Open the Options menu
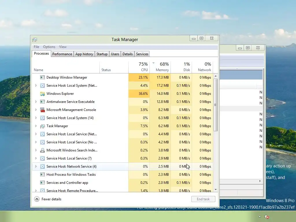 click(x=49, y=47)
